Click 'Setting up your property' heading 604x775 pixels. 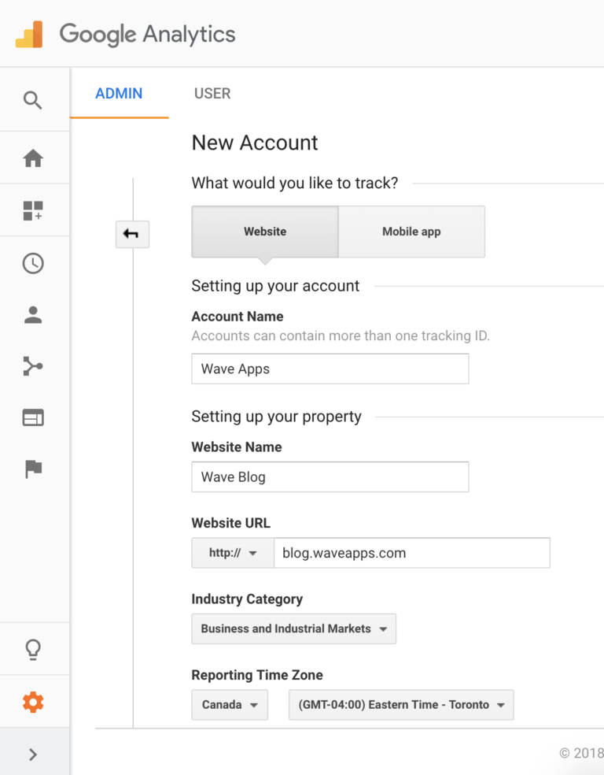coord(276,417)
